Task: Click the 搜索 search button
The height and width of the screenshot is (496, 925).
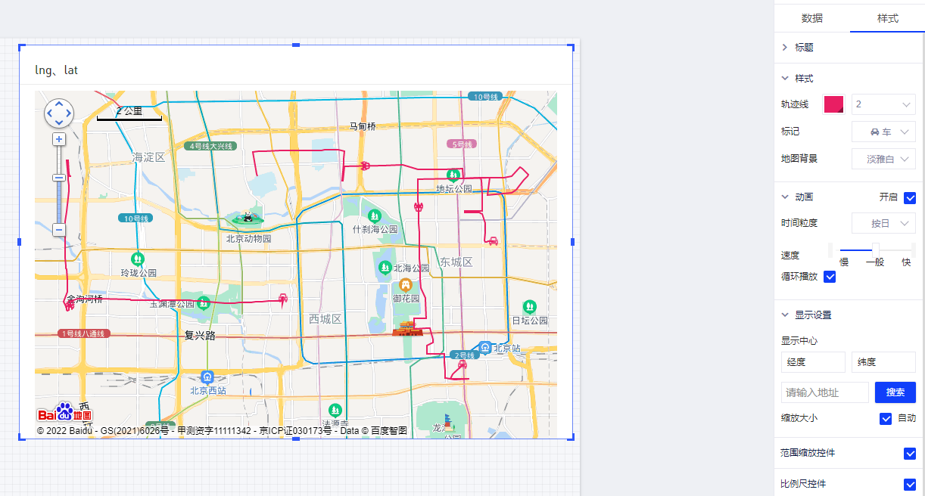Action: click(x=895, y=392)
